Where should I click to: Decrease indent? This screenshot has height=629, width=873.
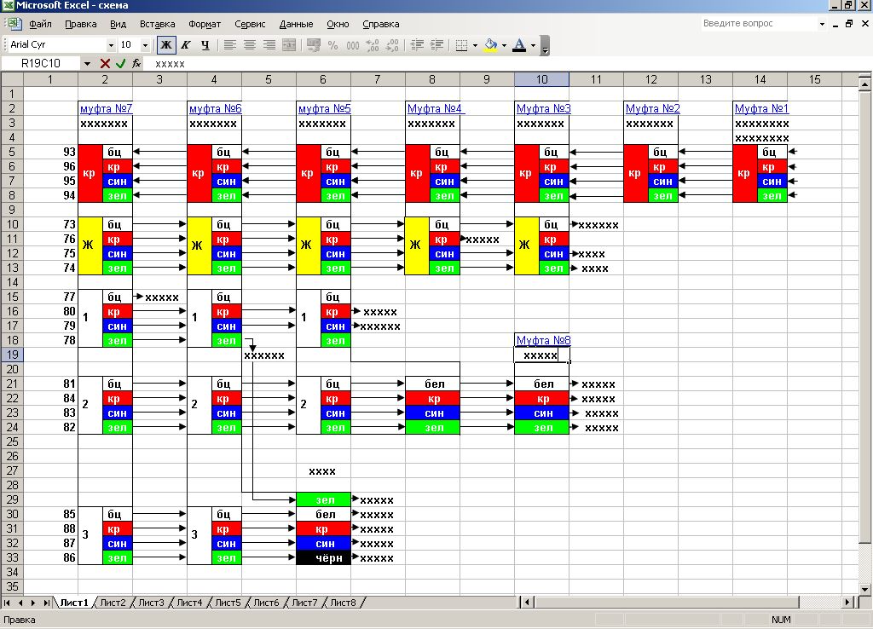click(x=417, y=45)
